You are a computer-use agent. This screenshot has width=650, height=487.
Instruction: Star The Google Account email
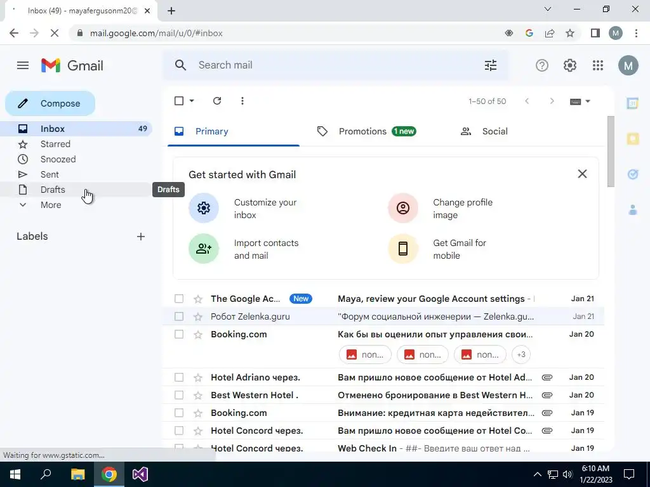[198, 299]
